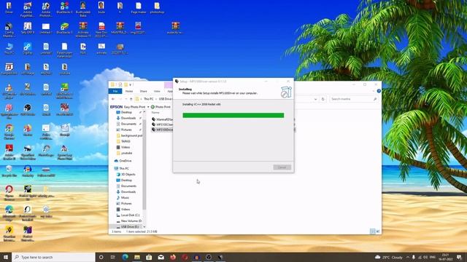Click the File Explorer help icon

click(379, 91)
